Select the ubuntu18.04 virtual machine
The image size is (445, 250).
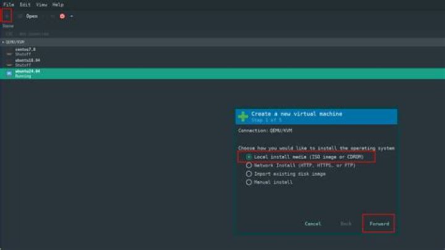point(222,62)
